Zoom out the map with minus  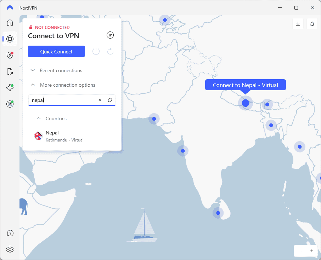tap(300, 251)
